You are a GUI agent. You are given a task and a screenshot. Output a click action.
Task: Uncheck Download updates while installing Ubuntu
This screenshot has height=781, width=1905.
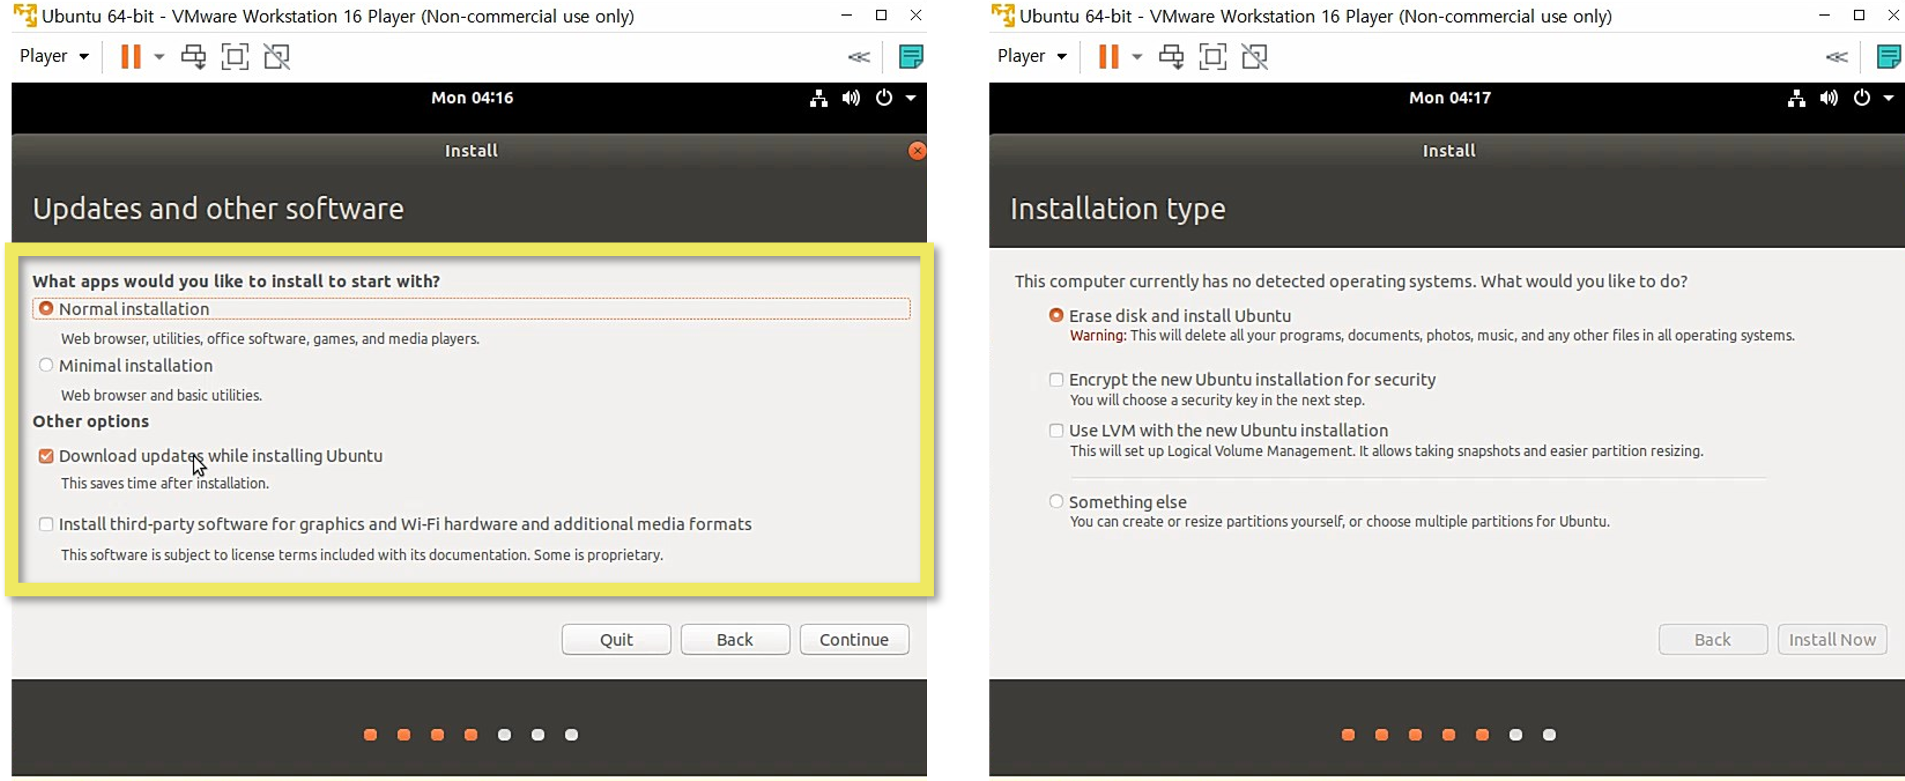point(46,455)
